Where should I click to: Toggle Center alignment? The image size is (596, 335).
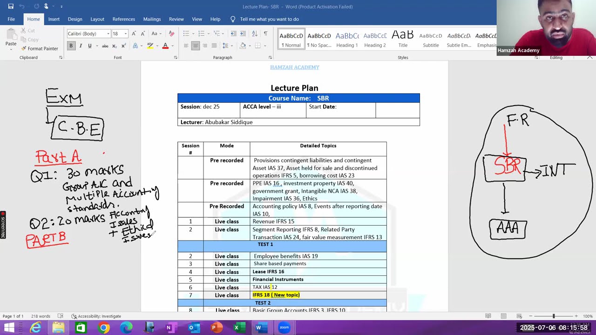click(196, 46)
